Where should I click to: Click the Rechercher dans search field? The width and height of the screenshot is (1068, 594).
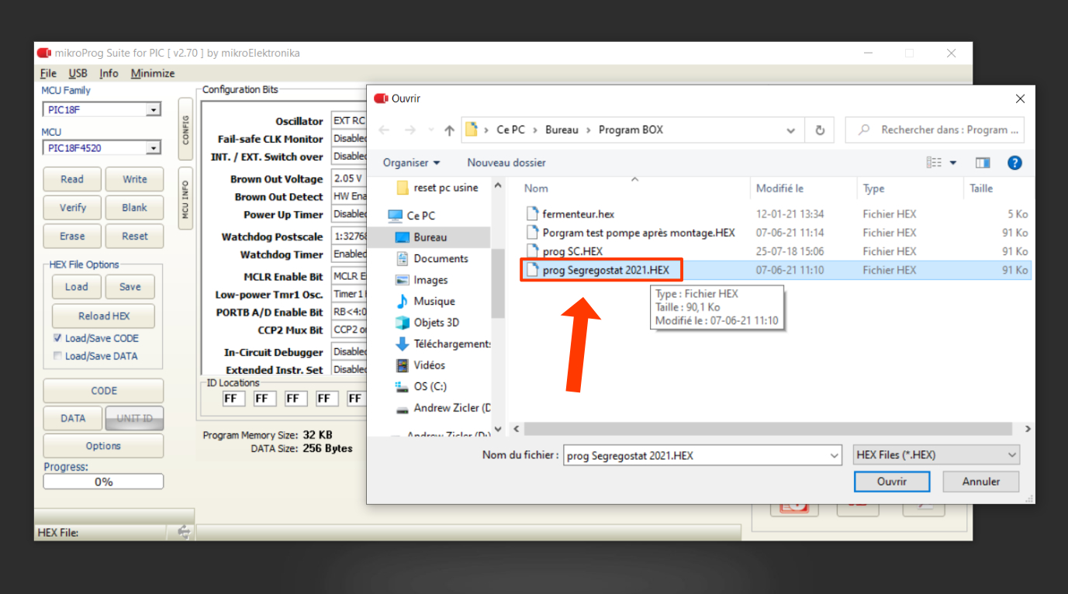(x=935, y=130)
